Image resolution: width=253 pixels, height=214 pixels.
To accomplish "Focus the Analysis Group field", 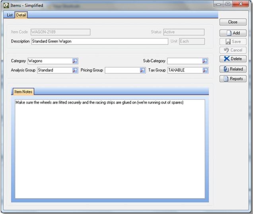I will (x=54, y=70).
